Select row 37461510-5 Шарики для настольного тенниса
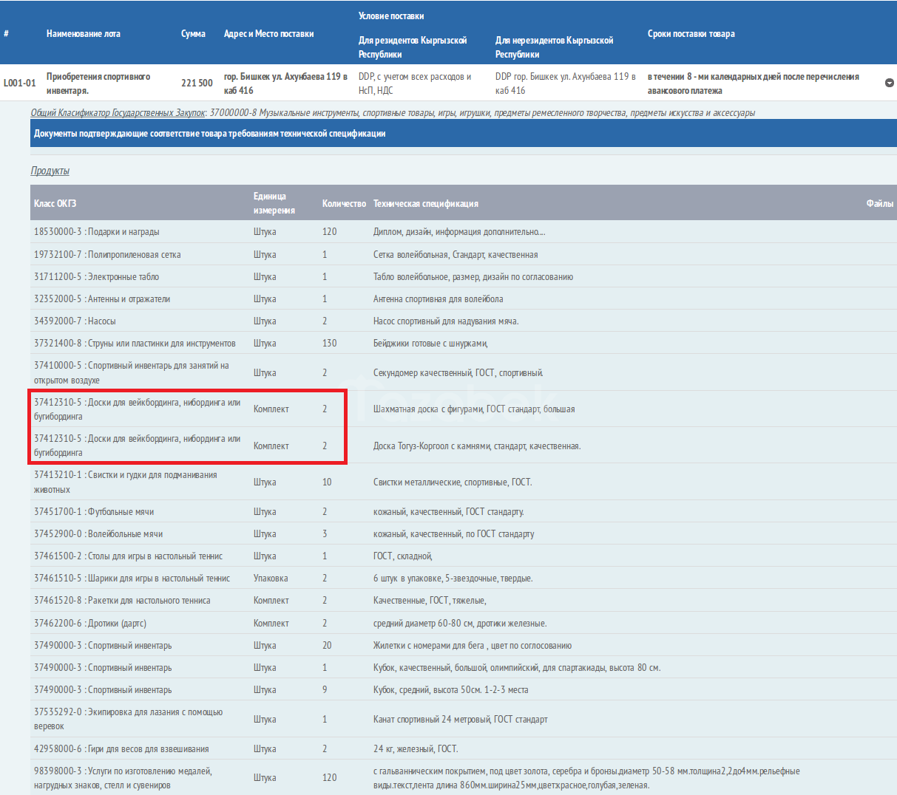Screen dimensions: 897x795 click(x=464, y=578)
